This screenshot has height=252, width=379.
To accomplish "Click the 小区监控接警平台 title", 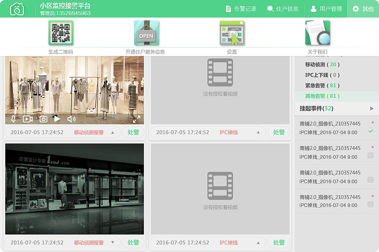I will pos(65,6).
